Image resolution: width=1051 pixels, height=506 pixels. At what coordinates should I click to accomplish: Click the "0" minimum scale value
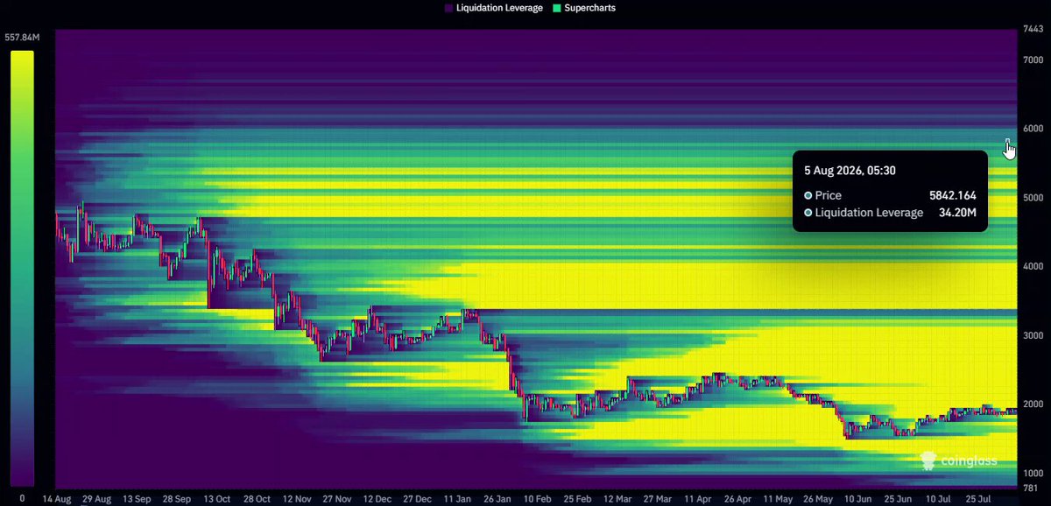coord(22,497)
